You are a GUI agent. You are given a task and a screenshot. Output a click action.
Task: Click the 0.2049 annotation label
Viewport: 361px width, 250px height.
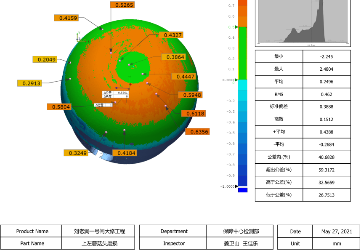click(x=45, y=59)
